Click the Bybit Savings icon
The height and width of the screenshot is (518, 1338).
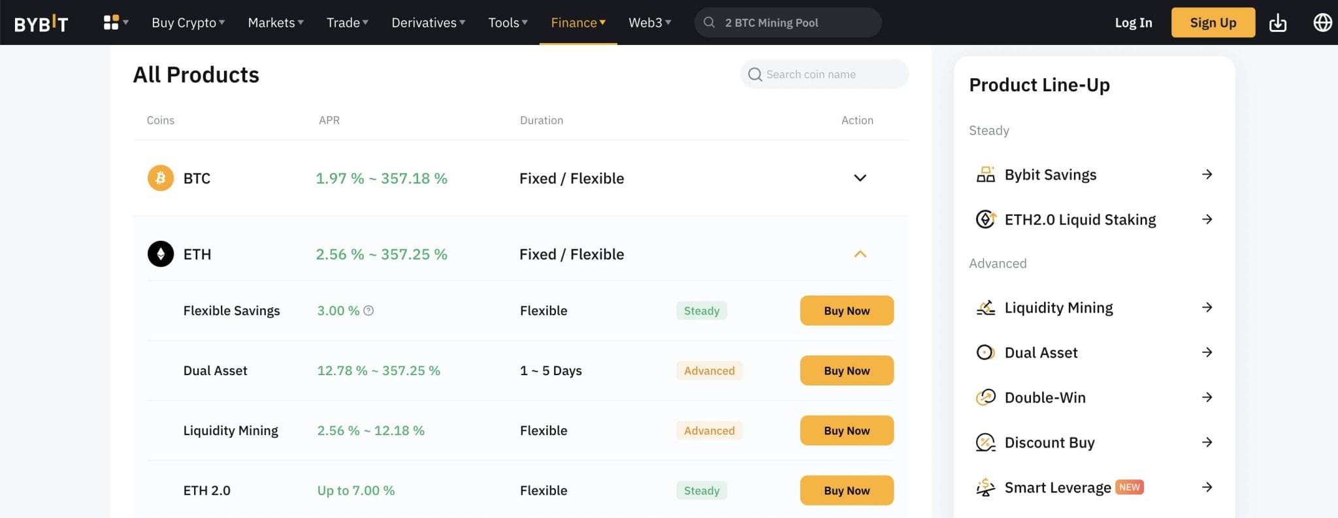pyautogui.click(x=985, y=175)
